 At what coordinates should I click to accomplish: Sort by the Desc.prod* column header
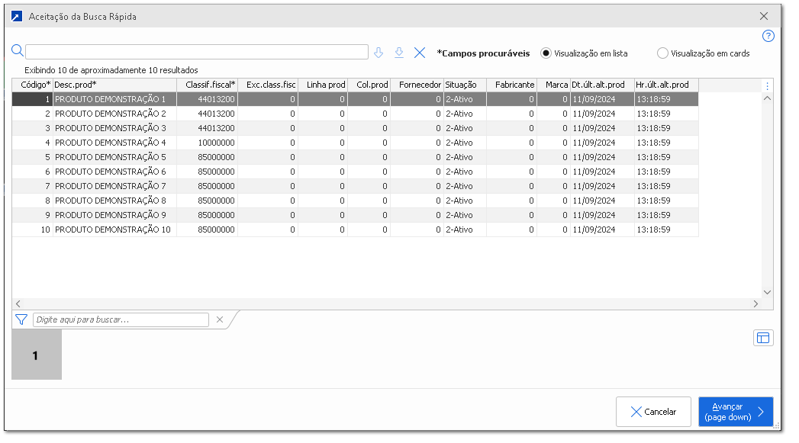114,85
